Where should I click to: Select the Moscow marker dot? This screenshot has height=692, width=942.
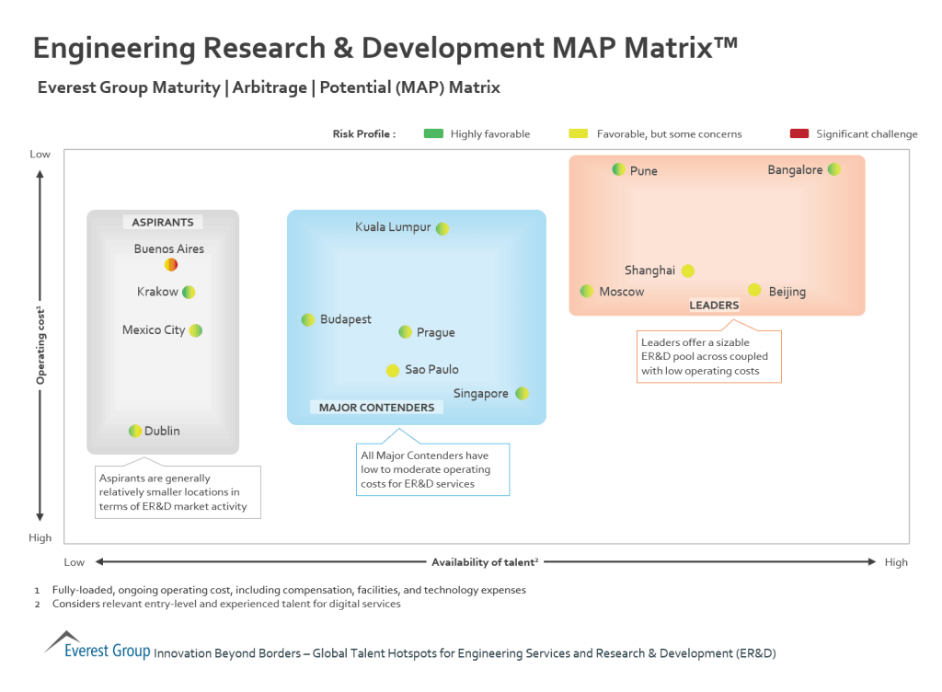pos(587,291)
